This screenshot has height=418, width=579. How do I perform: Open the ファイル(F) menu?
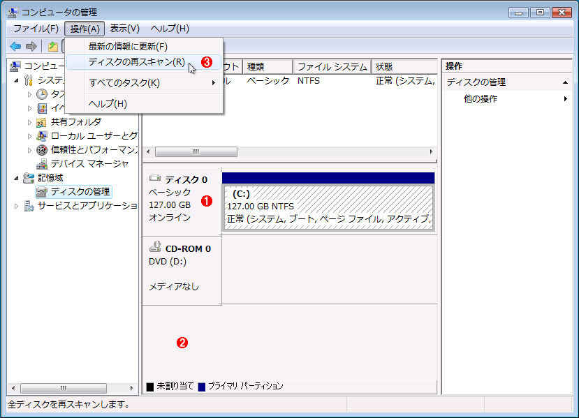36,29
